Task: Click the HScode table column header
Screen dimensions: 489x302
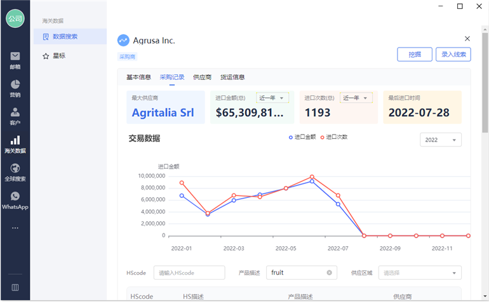Action: click(x=142, y=297)
